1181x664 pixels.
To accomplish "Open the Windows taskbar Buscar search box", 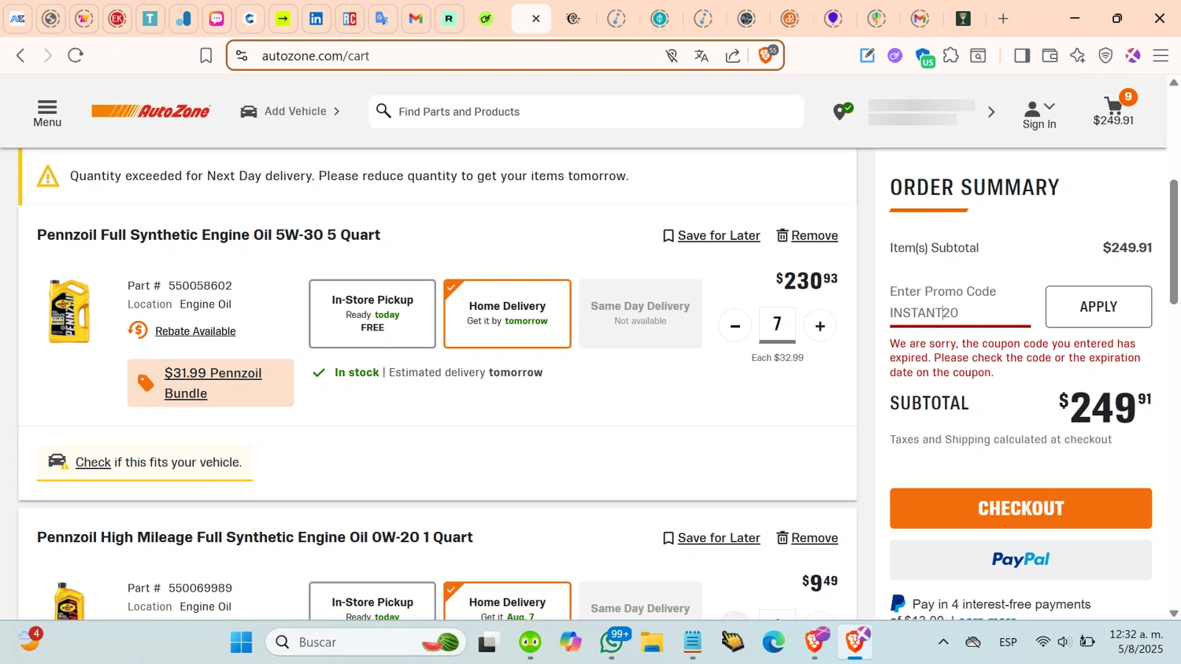I will (366, 642).
